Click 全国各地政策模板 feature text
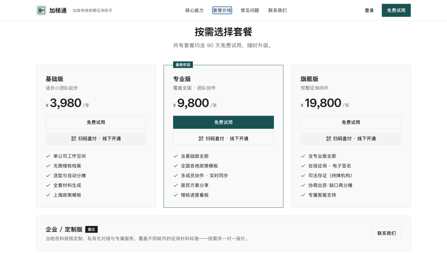447x254 pixels. [199, 166]
